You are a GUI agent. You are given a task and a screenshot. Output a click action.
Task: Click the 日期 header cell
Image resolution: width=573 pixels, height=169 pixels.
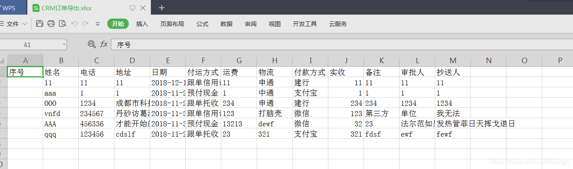168,73
